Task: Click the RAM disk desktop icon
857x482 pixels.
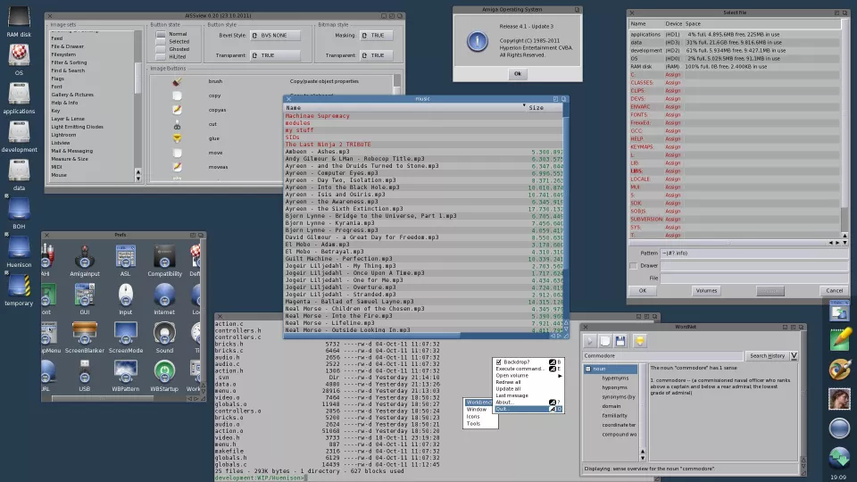Action: pos(19,21)
